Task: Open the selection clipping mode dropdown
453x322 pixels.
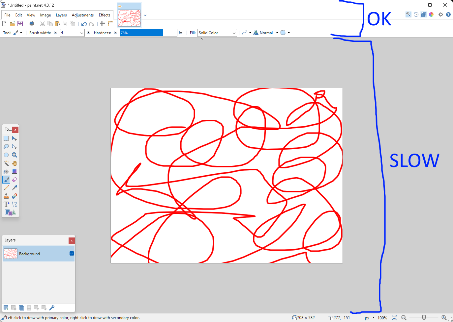Action: click(285, 33)
